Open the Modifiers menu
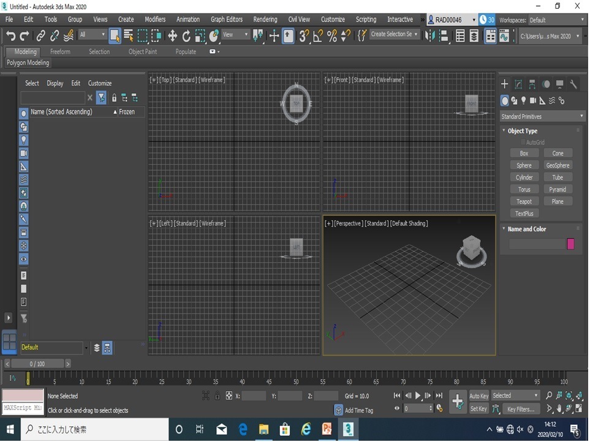The width and height of the screenshot is (590, 442). pyautogui.click(x=155, y=19)
